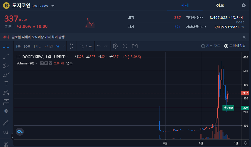This screenshot has height=147, width=251.
Task: Select the crosshair cursor tool
Action: tap(6, 47)
